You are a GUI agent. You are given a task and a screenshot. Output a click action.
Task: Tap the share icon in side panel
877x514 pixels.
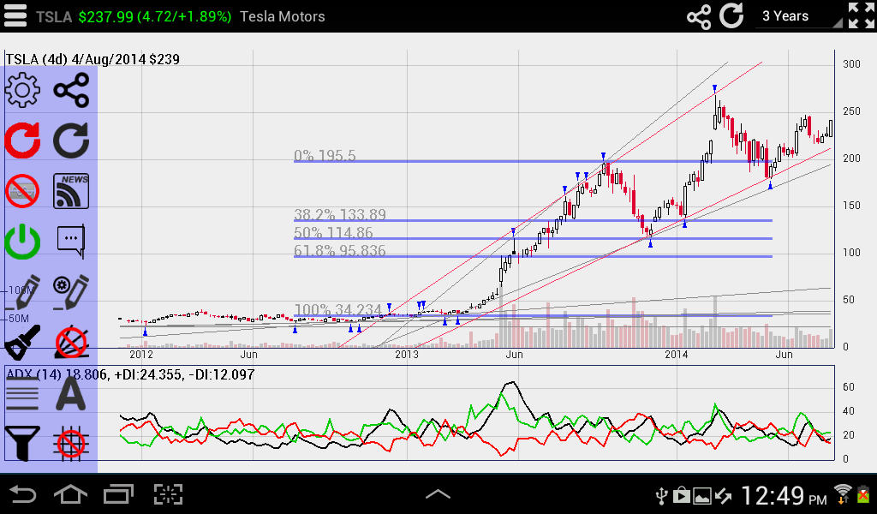[x=71, y=89]
